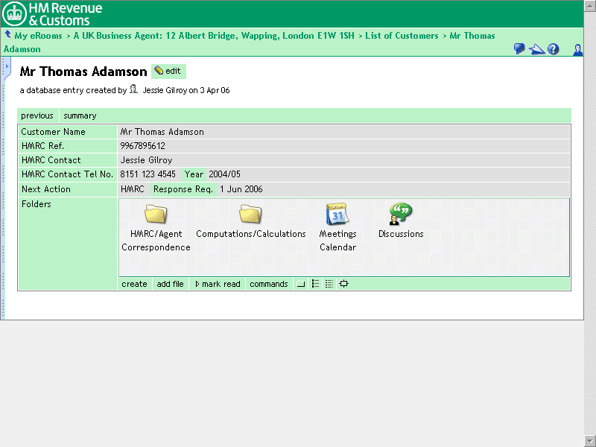
Task: Click the paper airplane send icon
Action: (536, 49)
